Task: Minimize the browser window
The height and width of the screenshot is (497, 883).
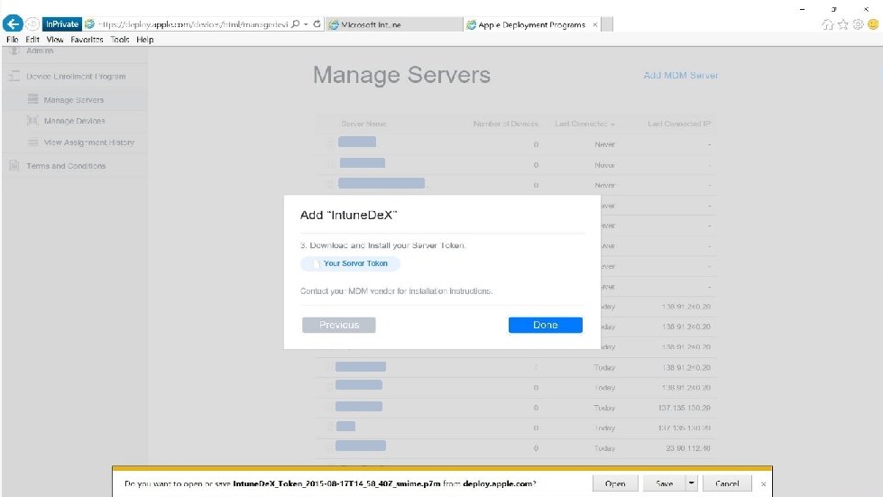Action: coord(802,9)
